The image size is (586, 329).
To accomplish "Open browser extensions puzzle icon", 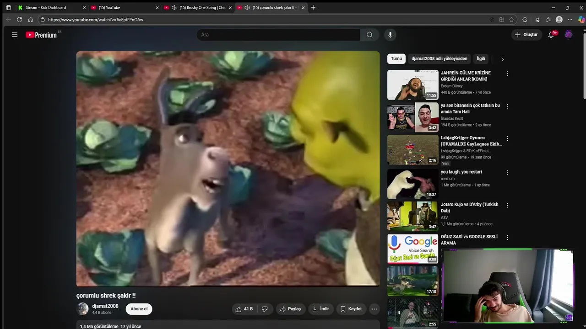I will point(525,20).
